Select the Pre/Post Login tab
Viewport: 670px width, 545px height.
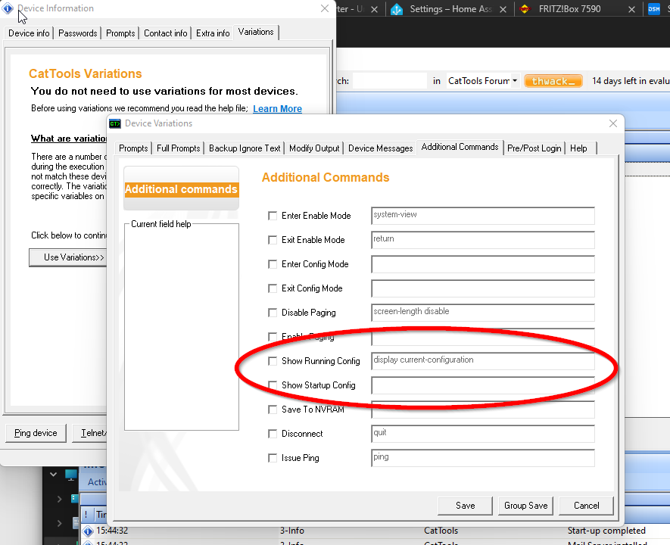534,148
